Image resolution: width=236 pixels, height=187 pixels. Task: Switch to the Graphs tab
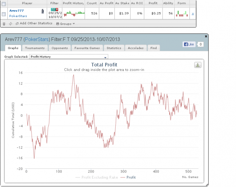pos(13,48)
